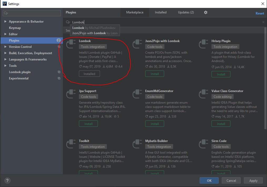Click the Mybatis Builder plugin icon

click(x=137, y=144)
